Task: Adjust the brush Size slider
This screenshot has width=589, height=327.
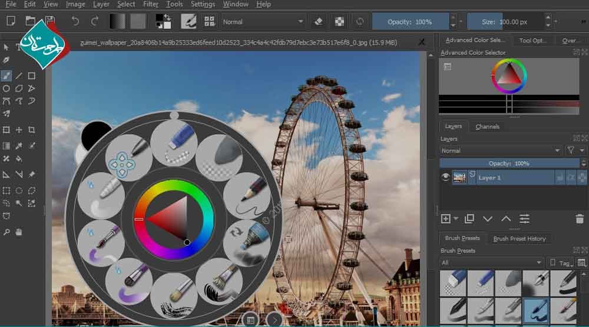Action: [505, 22]
